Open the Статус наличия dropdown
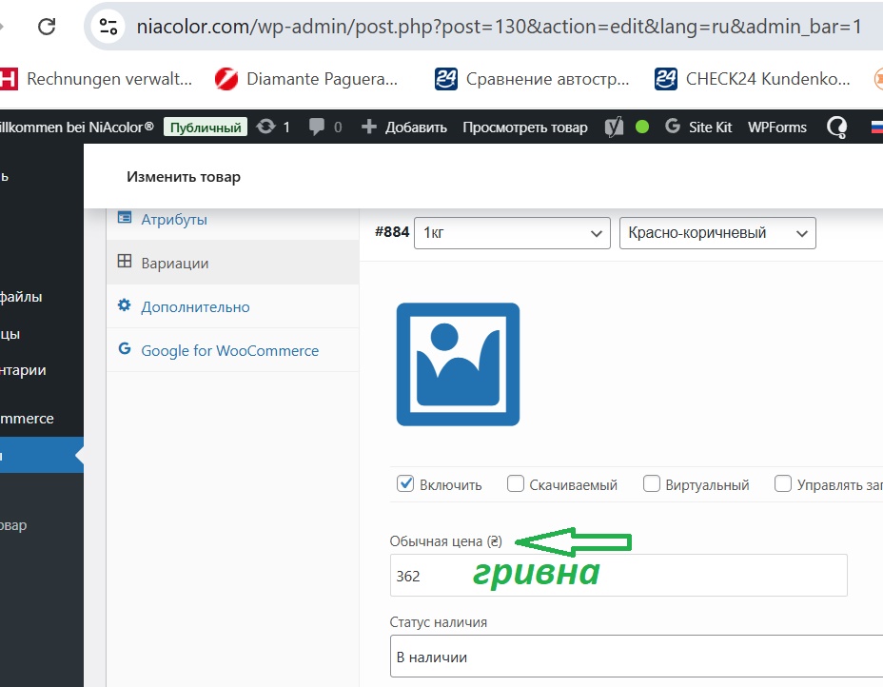 [636, 657]
